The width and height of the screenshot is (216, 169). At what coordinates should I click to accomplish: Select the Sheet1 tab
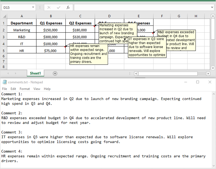pos(35,74)
